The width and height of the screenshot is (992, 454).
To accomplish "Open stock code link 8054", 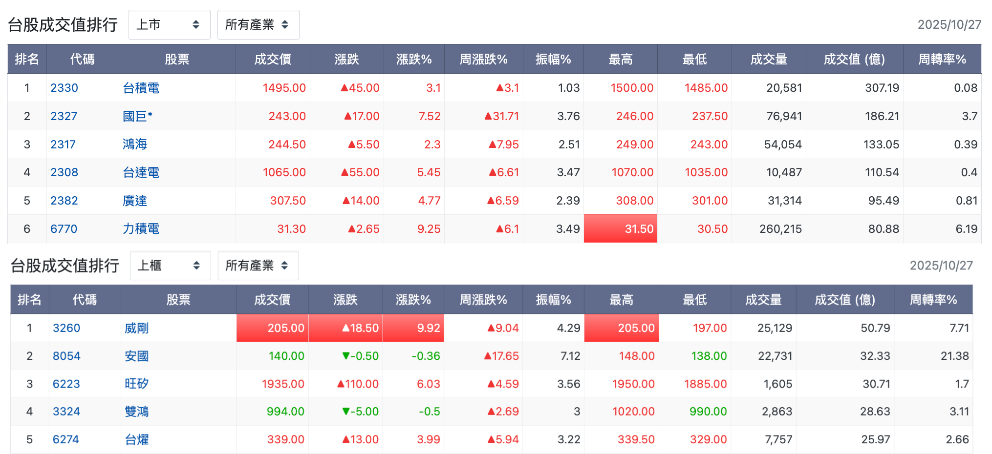I will coord(66,356).
